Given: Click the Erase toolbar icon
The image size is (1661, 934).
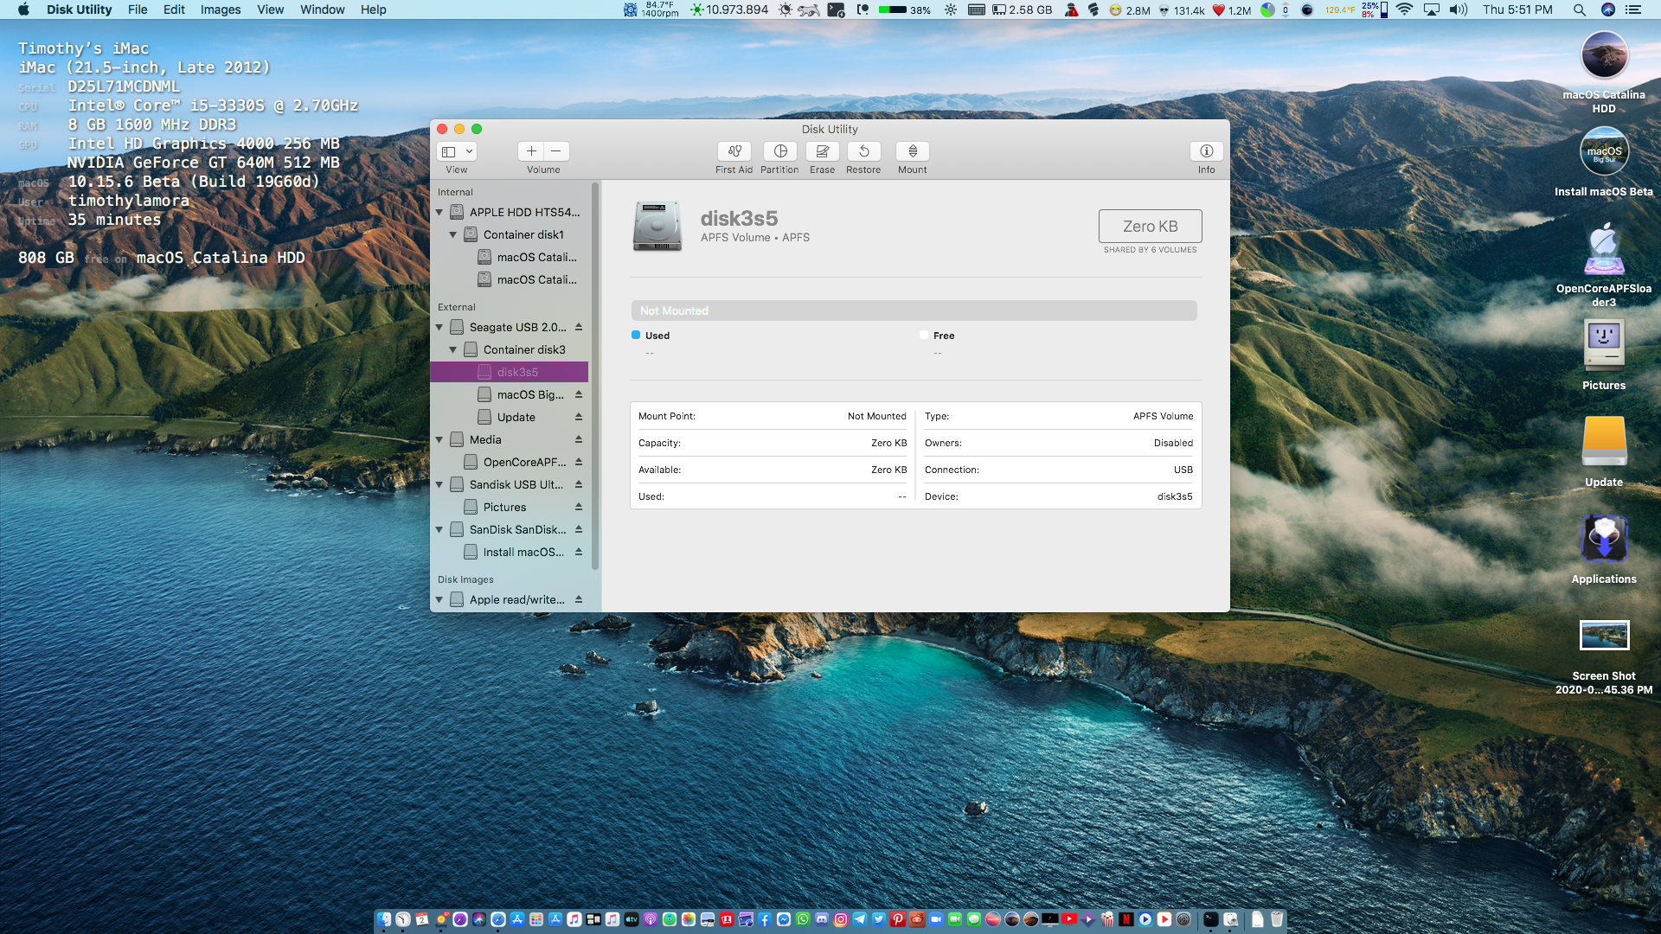Looking at the screenshot, I should click(822, 151).
